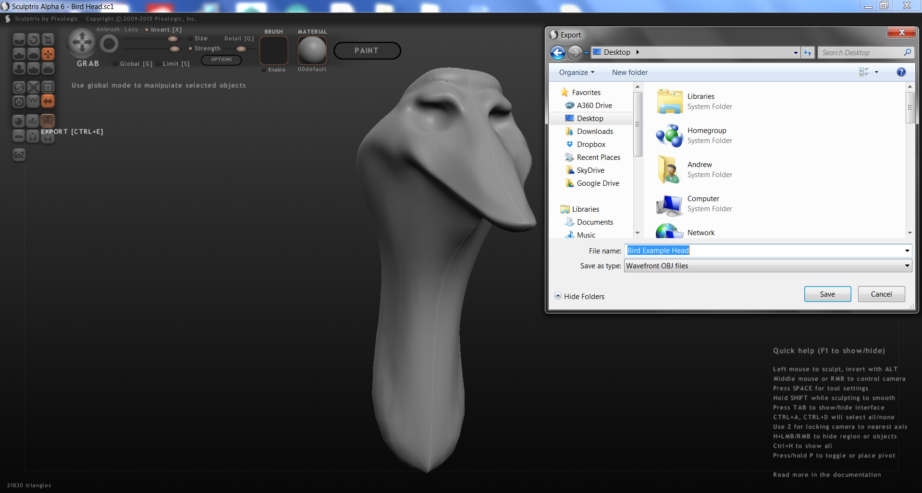This screenshot has width=922, height=493.
Task: Adjust the Detail slider handle
Action: click(241, 49)
